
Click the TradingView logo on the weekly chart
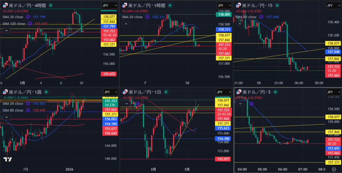8,160
